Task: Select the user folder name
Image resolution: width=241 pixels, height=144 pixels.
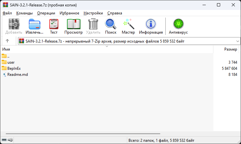Action: click(11, 62)
